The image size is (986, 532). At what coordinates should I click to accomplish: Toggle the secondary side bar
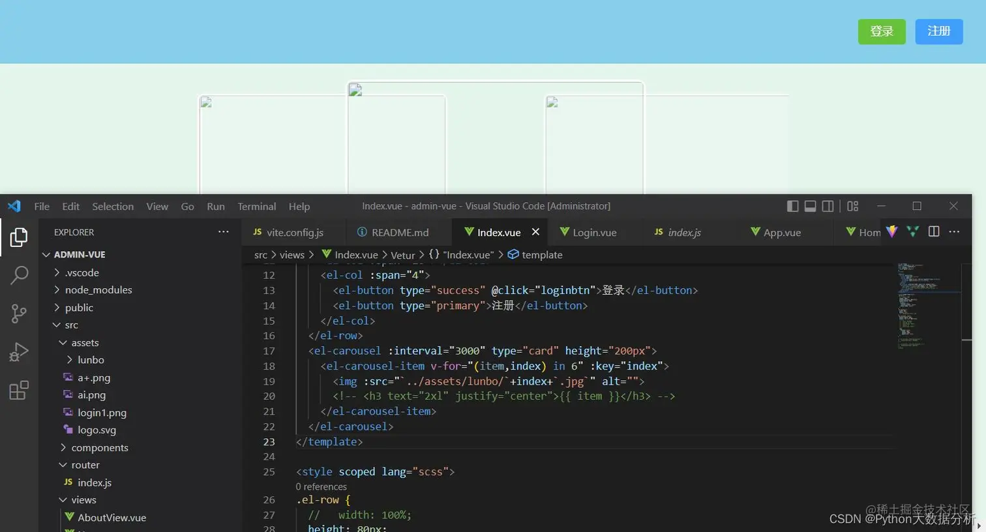[828, 206]
